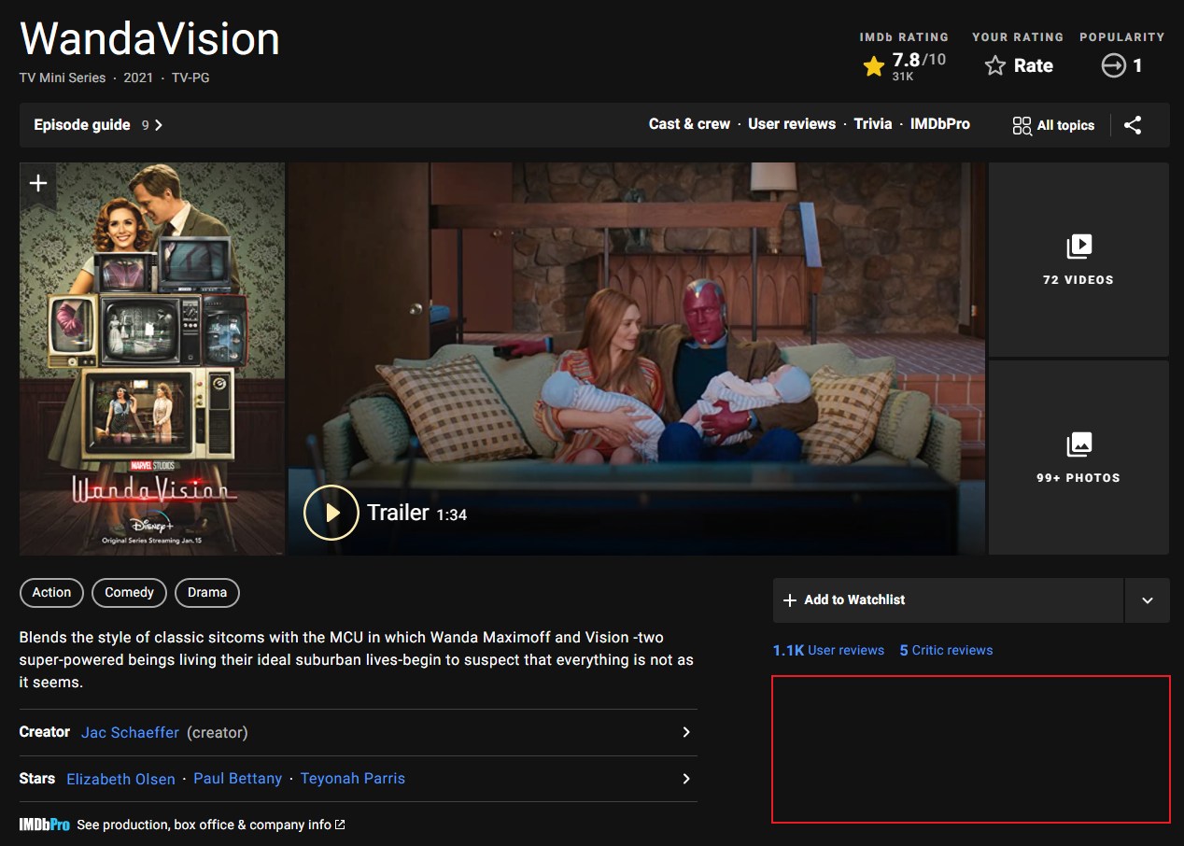Click the WandaVision poster image
This screenshot has width=1184, height=846.
(152, 374)
